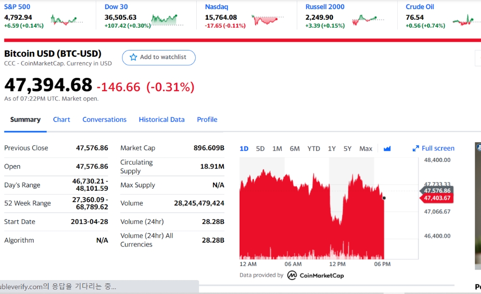Select the Summary tab
This screenshot has width=481, height=294.
point(25,120)
